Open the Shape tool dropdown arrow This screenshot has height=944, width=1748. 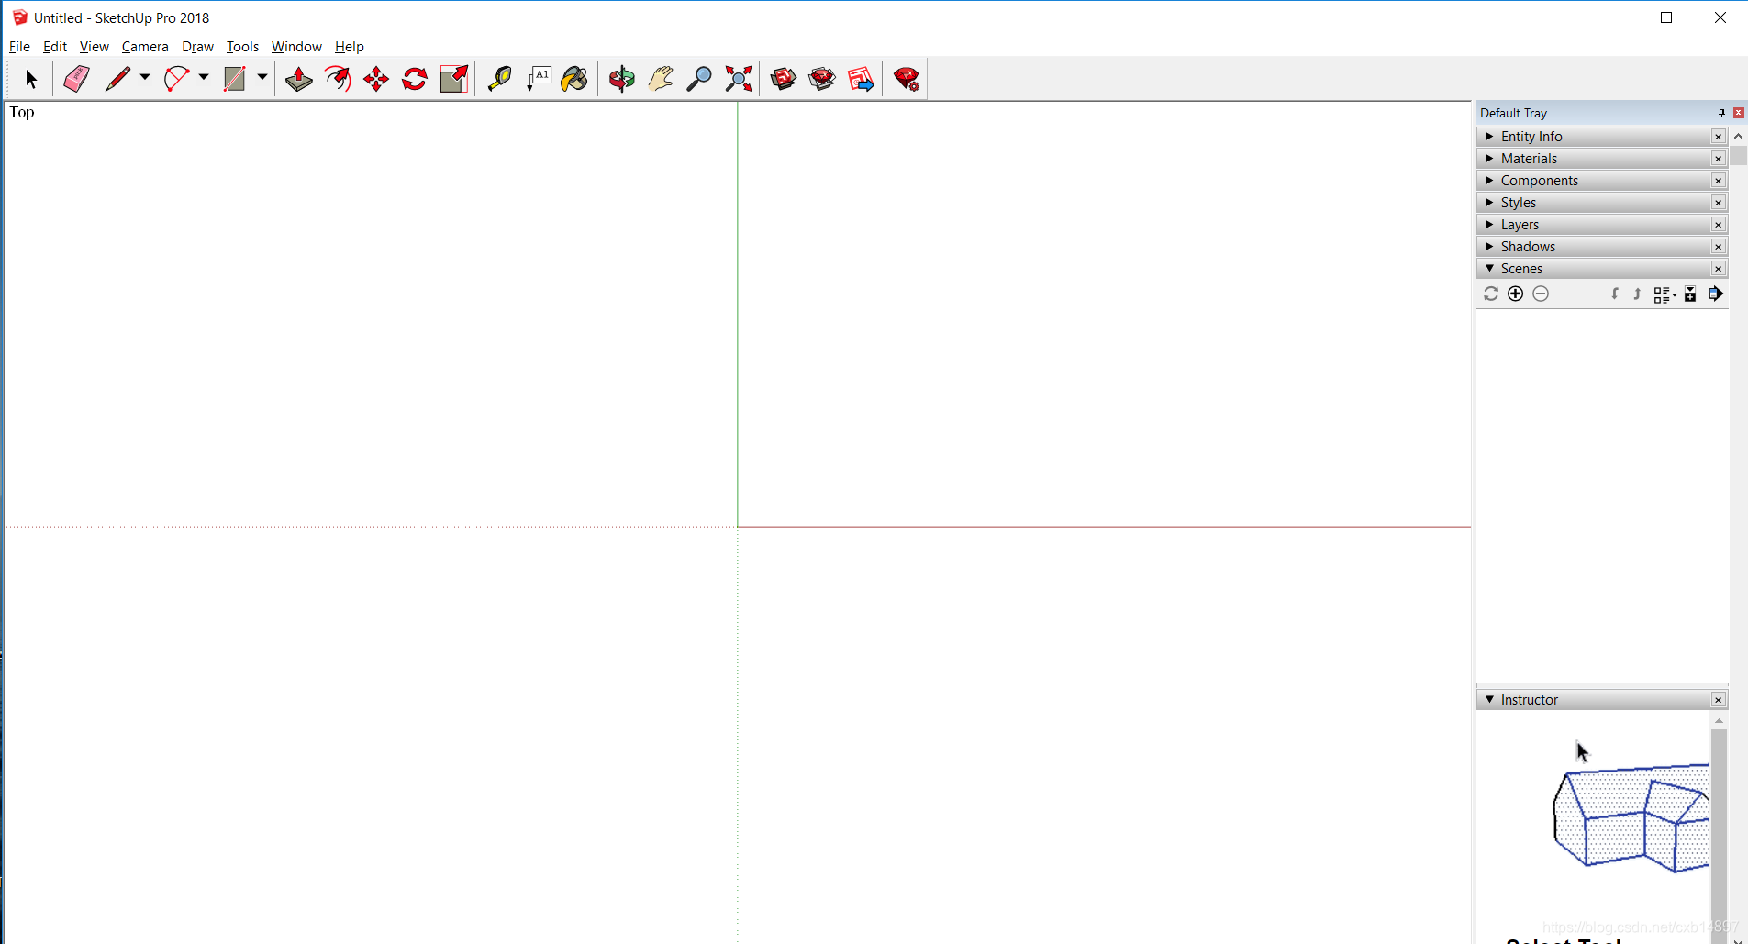coord(262,78)
